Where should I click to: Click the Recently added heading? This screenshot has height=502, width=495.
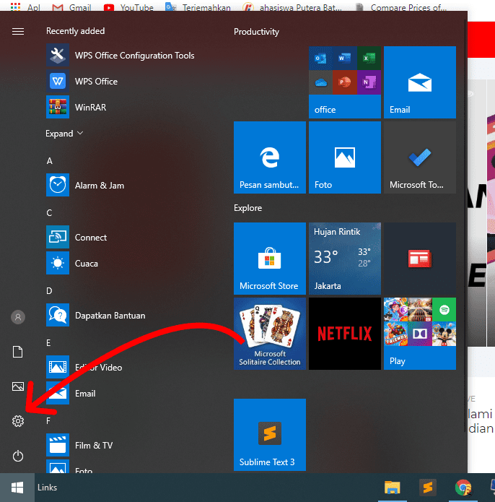(76, 31)
